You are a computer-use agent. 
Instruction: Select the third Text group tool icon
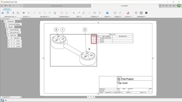[x=84, y=13]
